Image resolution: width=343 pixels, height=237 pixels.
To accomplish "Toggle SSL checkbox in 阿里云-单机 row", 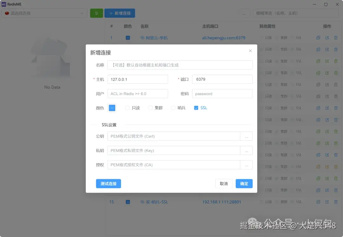I will [x=292, y=37].
